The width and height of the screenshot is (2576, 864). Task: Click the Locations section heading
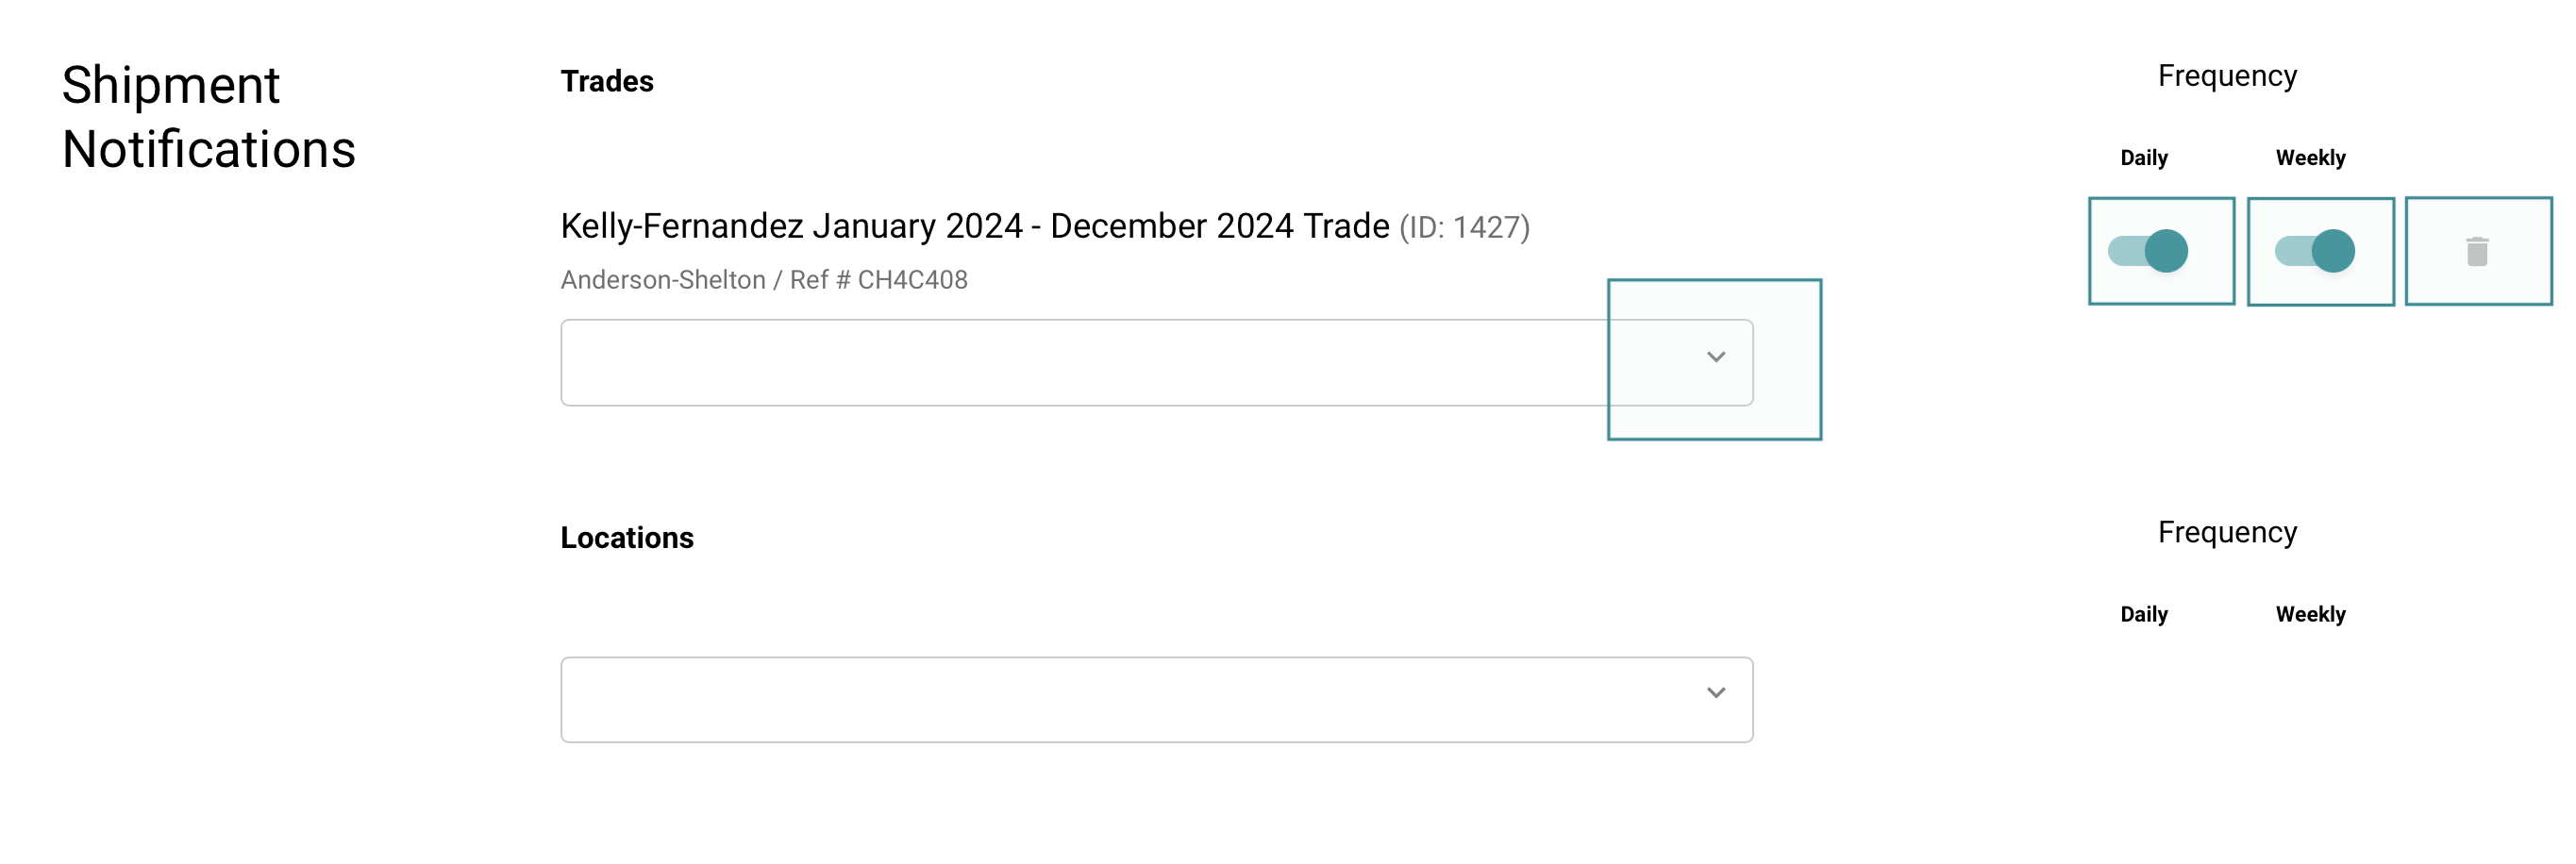[x=626, y=538]
